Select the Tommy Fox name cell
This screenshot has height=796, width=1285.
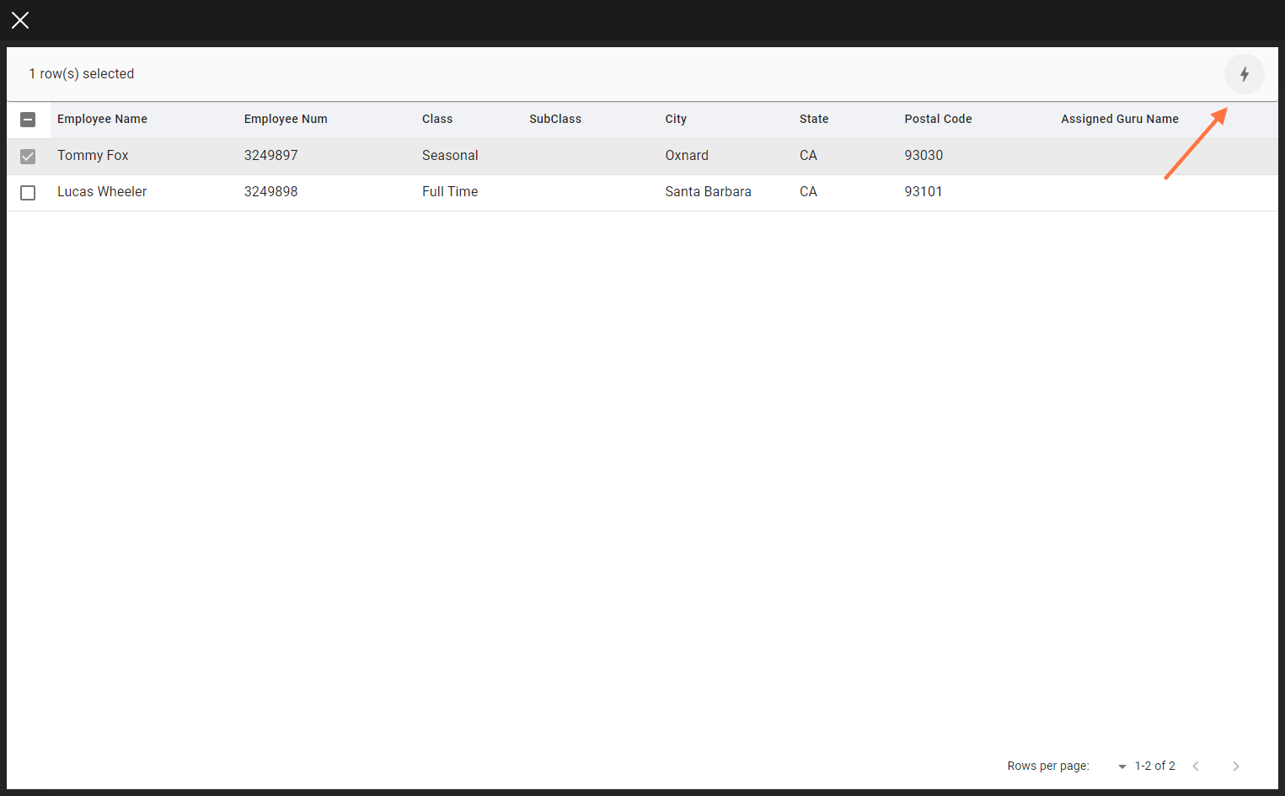[93, 155]
